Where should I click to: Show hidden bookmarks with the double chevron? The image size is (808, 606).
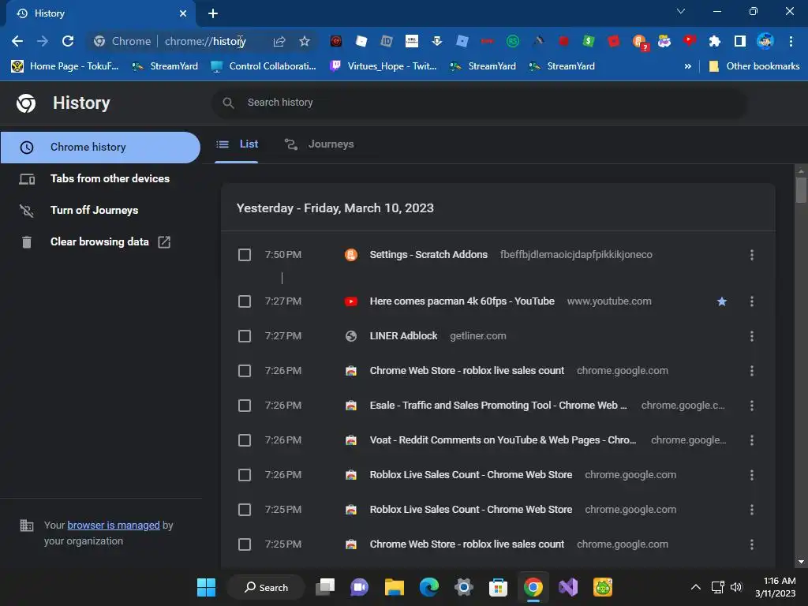tap(687, 66)
